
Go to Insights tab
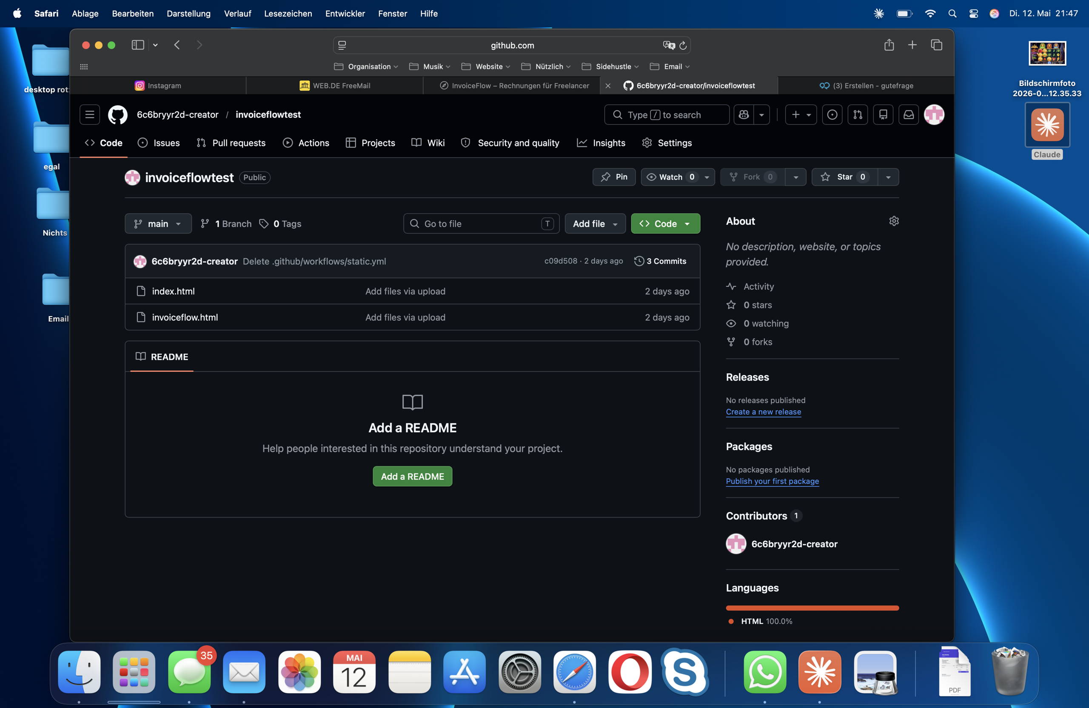(x=601, y=143)
